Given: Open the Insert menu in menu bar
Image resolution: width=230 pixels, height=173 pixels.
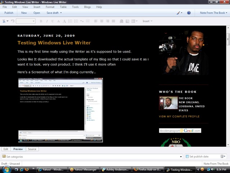Looking at the screenshot, I should [37, 7].
